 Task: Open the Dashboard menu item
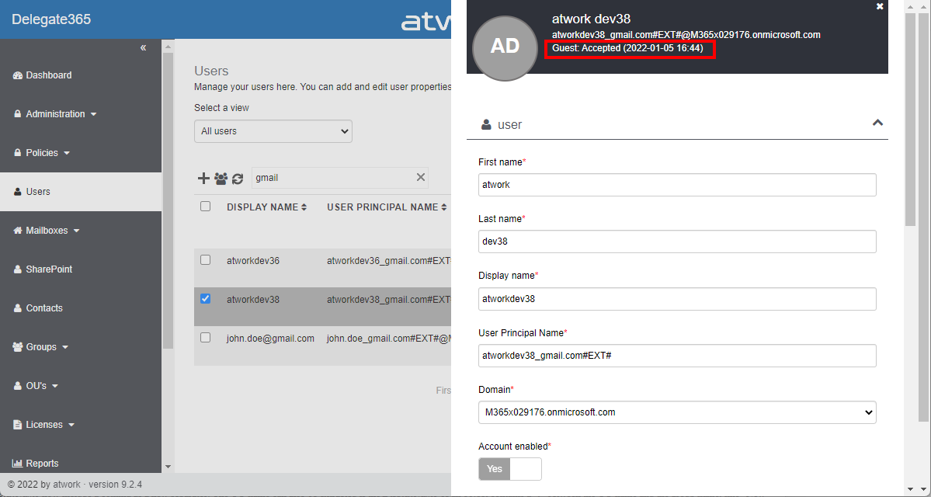pyautogui.click(x=48, y=75)
